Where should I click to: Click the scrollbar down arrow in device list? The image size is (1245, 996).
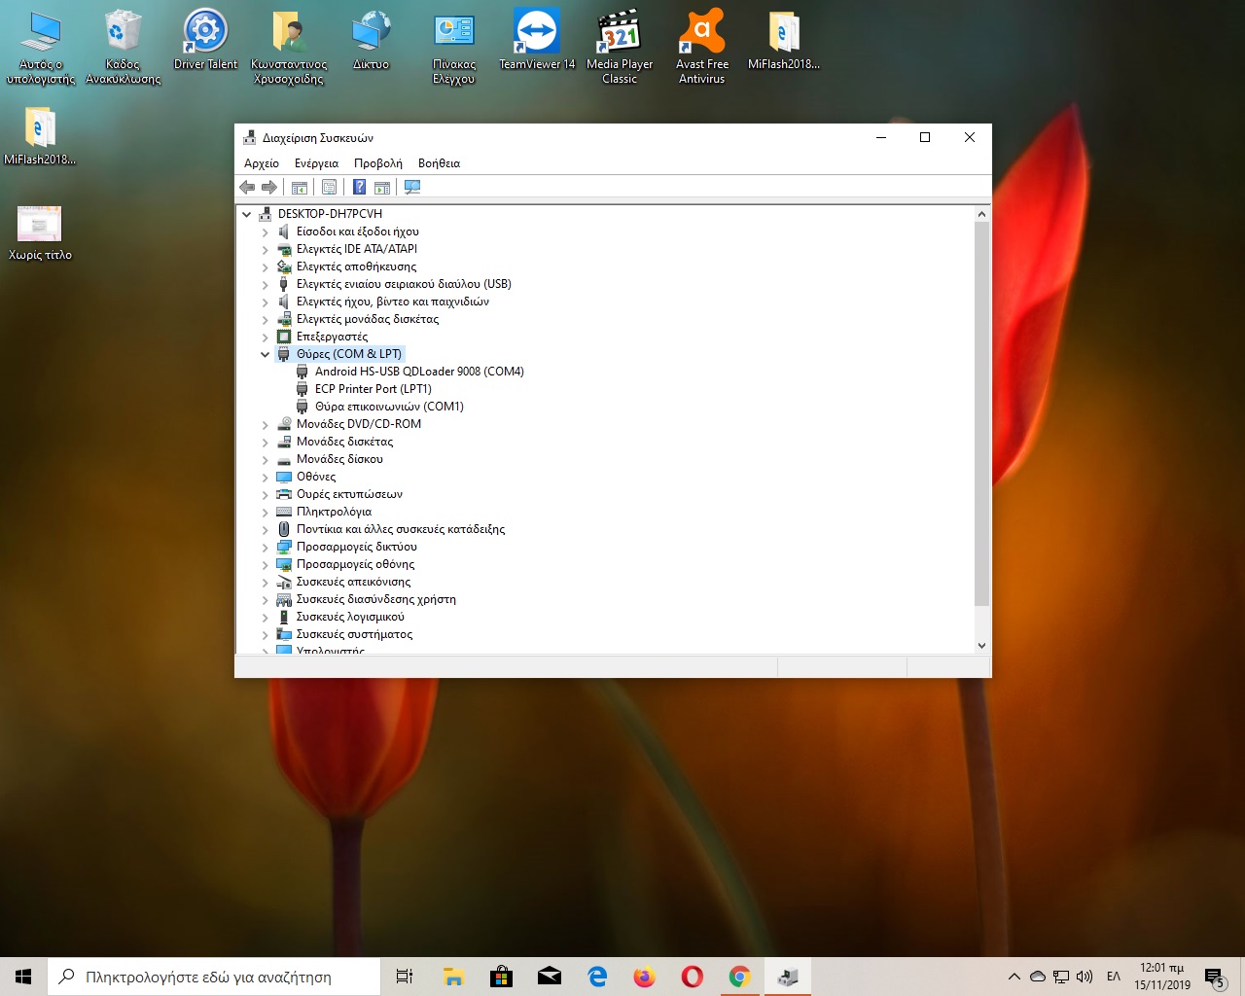[x=981, y=645]
